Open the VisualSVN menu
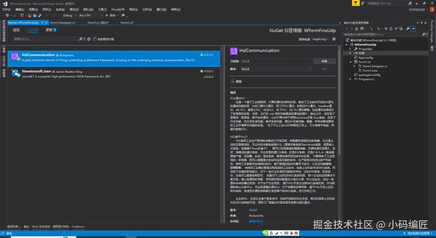The height and width of the screenshot is (238, 436). [118, 9]
